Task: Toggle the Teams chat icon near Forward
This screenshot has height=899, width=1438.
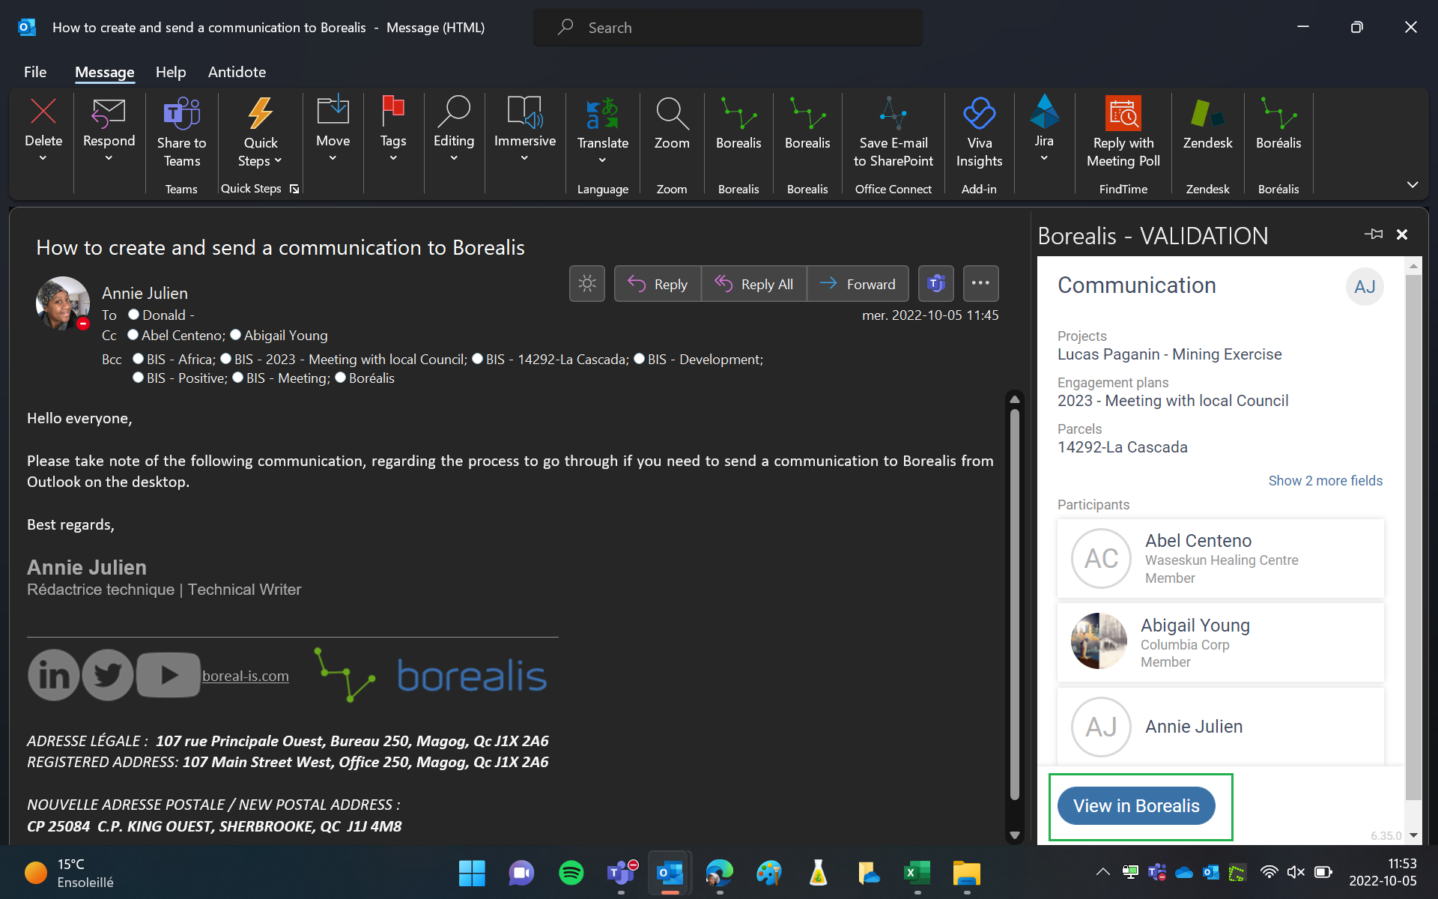Action: pos(935,283)
